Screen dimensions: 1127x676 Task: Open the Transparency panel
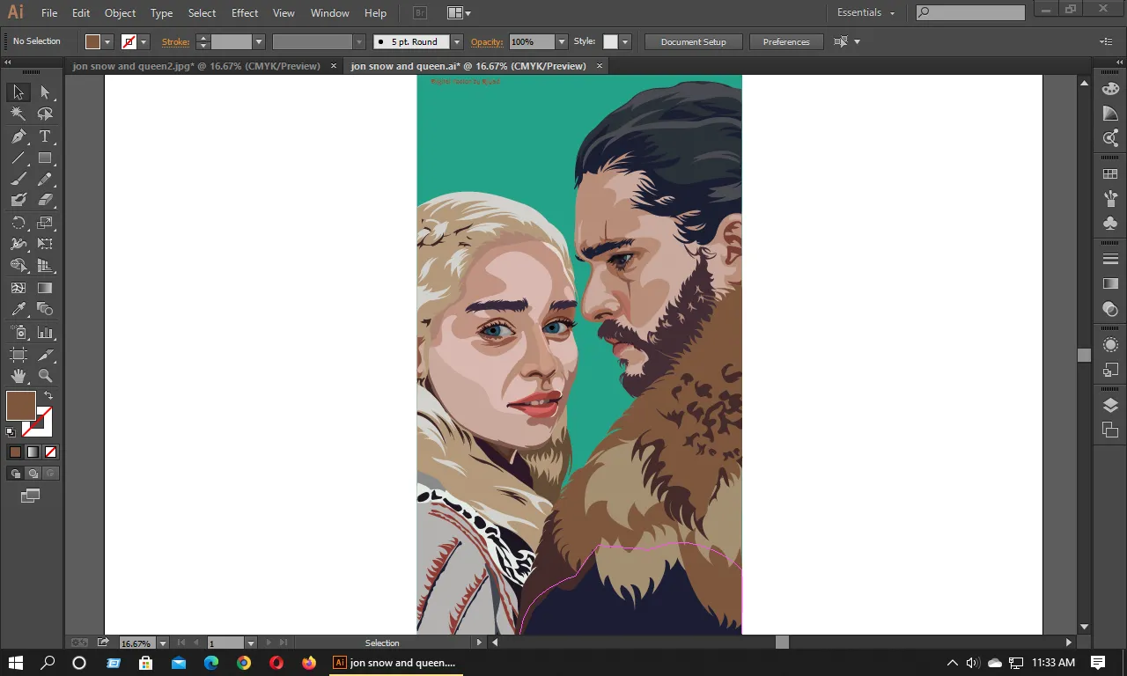(x=1110, y=309)
